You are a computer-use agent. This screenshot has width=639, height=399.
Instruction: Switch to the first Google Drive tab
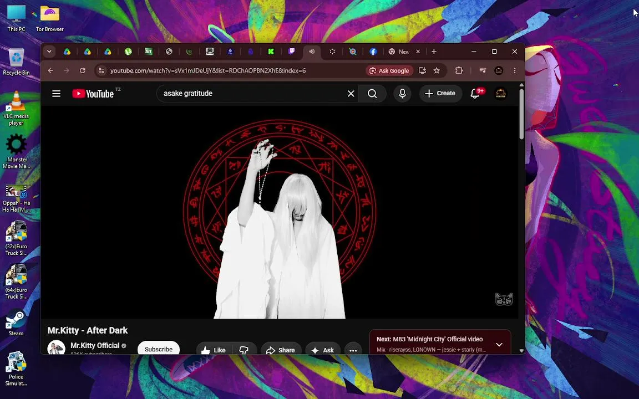tap(67, 52)
